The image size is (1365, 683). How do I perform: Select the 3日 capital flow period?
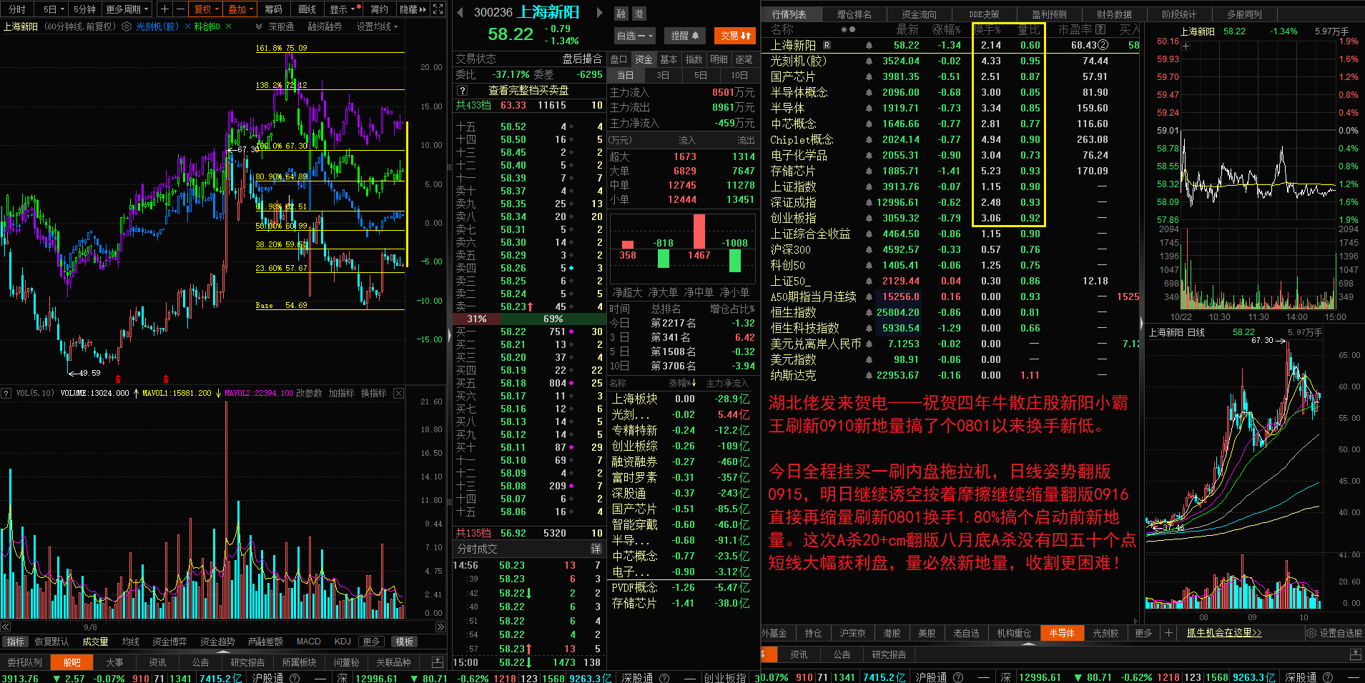coord(663,75)
